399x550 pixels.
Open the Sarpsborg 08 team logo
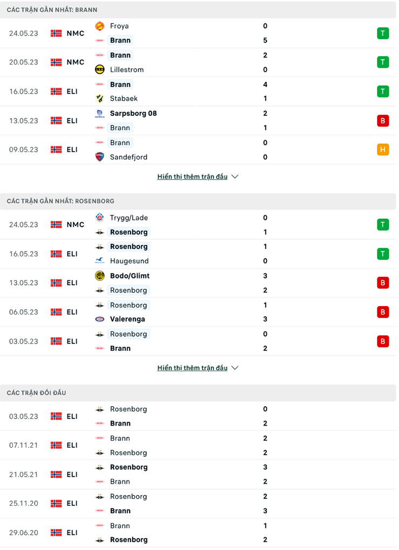coord(100,113)
